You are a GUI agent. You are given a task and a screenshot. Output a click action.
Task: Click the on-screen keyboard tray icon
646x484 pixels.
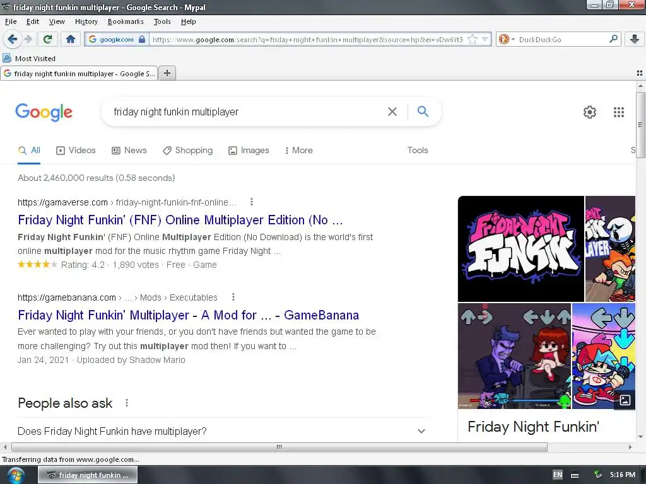[x=575, y=475]
